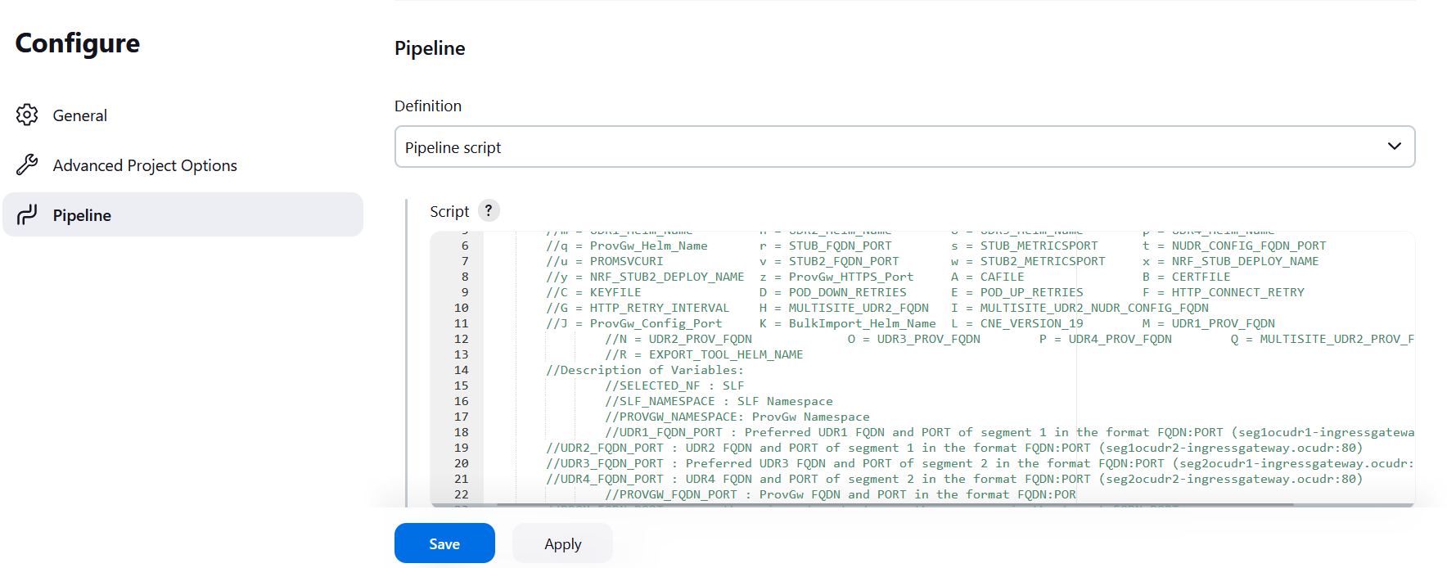Click the EXPORT_TOOL_HELM_NAME comment line
Viewport: 1456px width, 568px height.
click(x=704, y=354)
